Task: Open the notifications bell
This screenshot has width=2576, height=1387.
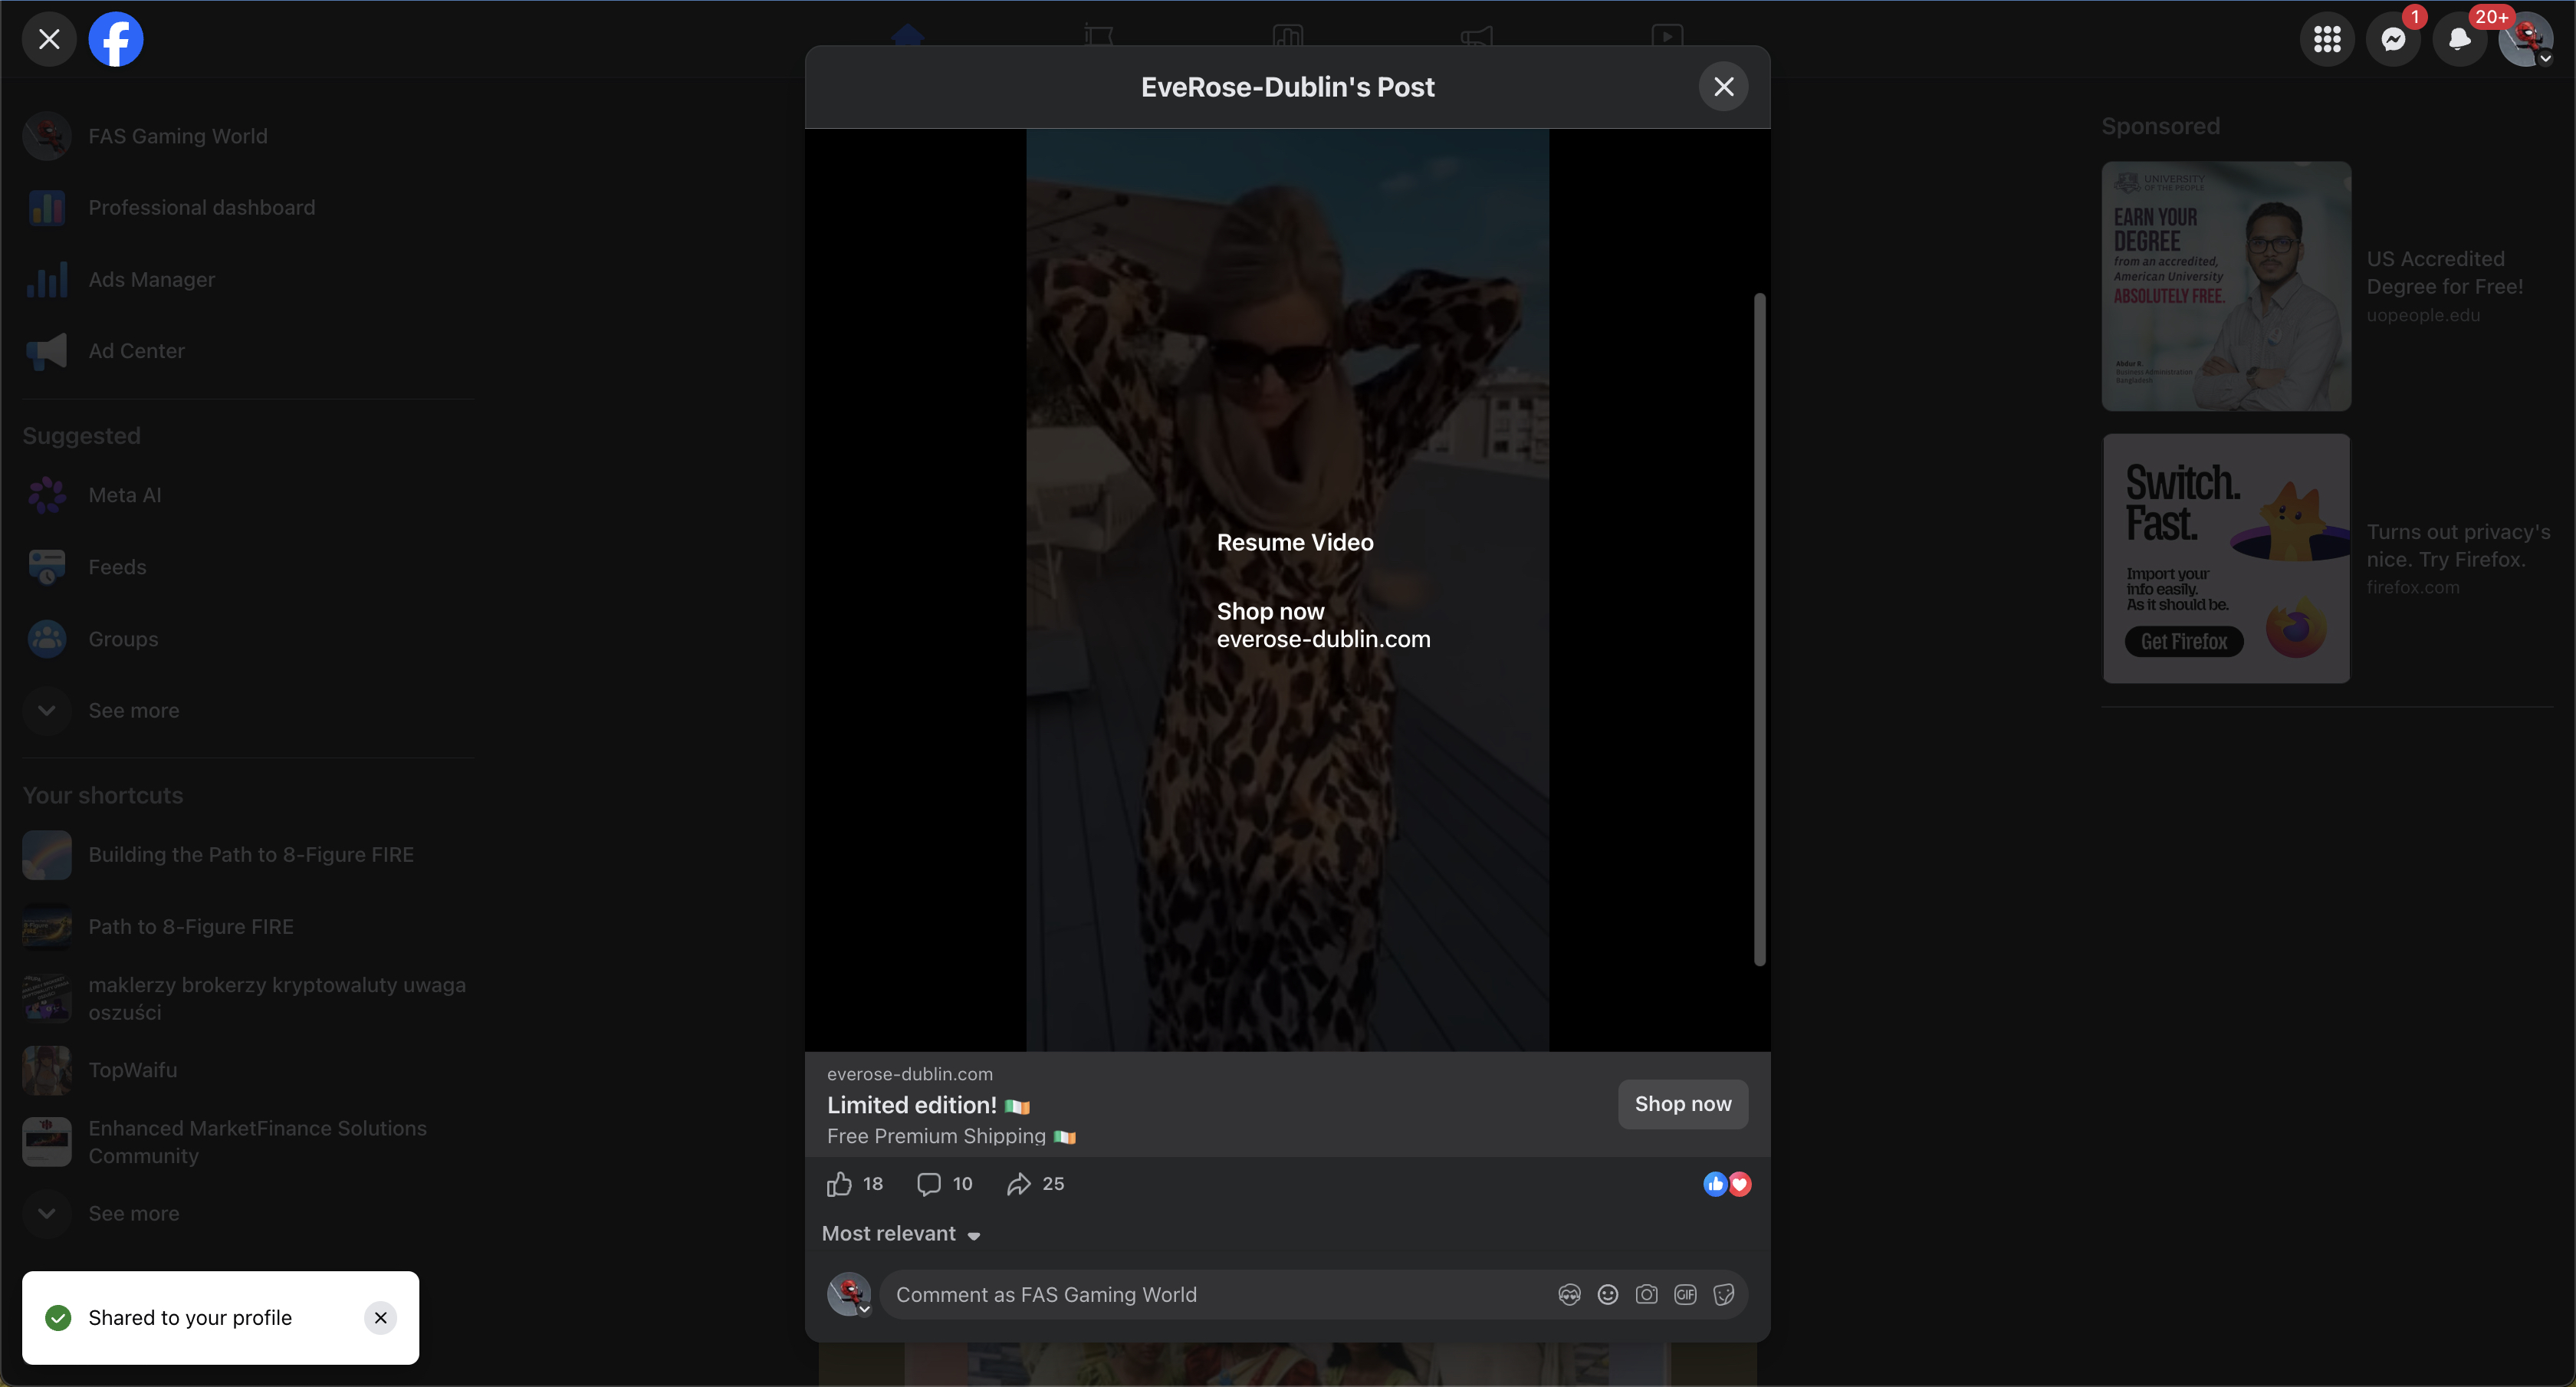Action: pyautogui.click(x=2460, y=39)
